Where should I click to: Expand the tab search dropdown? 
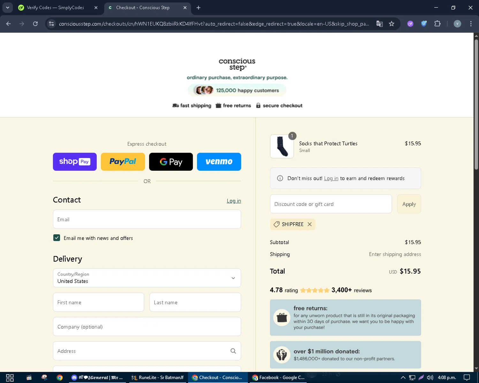7,8
